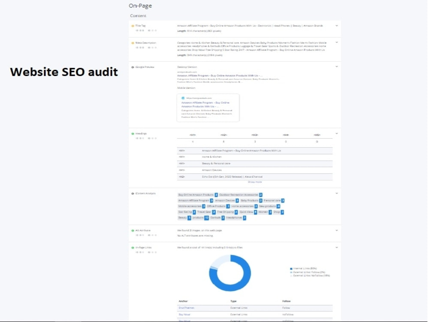
Task: Collapse the Headings section chevron
Action: pos(338,134)
